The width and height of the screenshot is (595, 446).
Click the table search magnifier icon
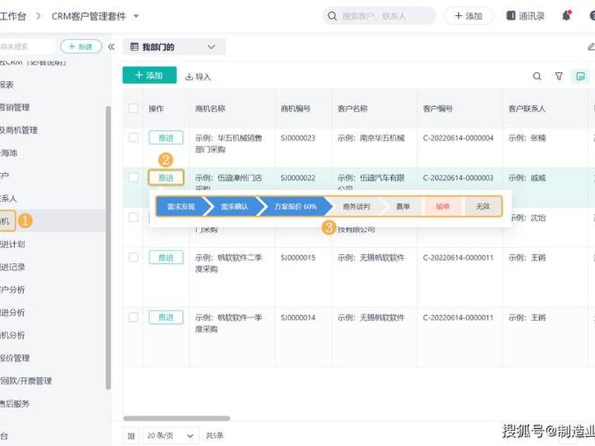(x=537, y=77)
